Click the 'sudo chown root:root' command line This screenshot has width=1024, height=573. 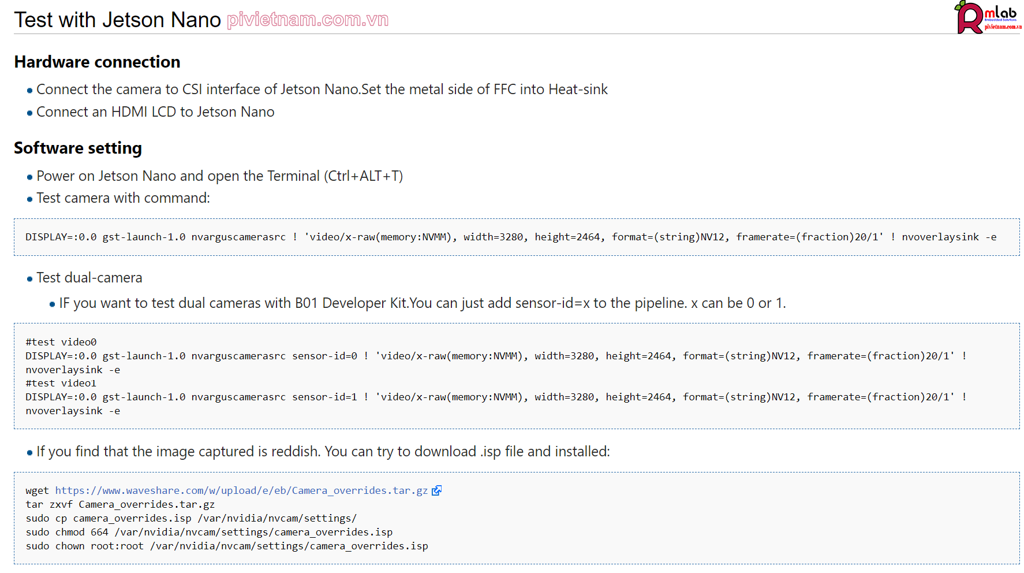click(227, 546)
